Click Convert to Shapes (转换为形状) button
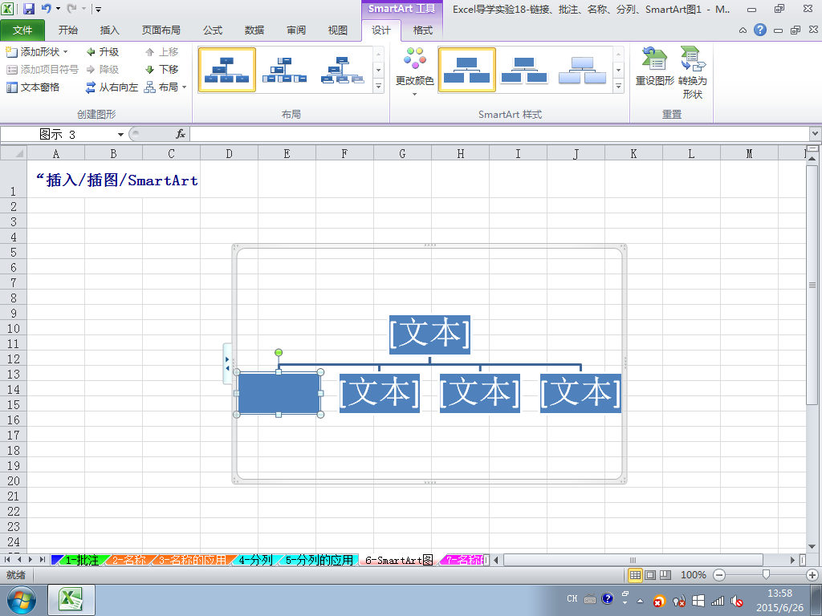Viewport: 822px width, 616px height. (693, 73)
